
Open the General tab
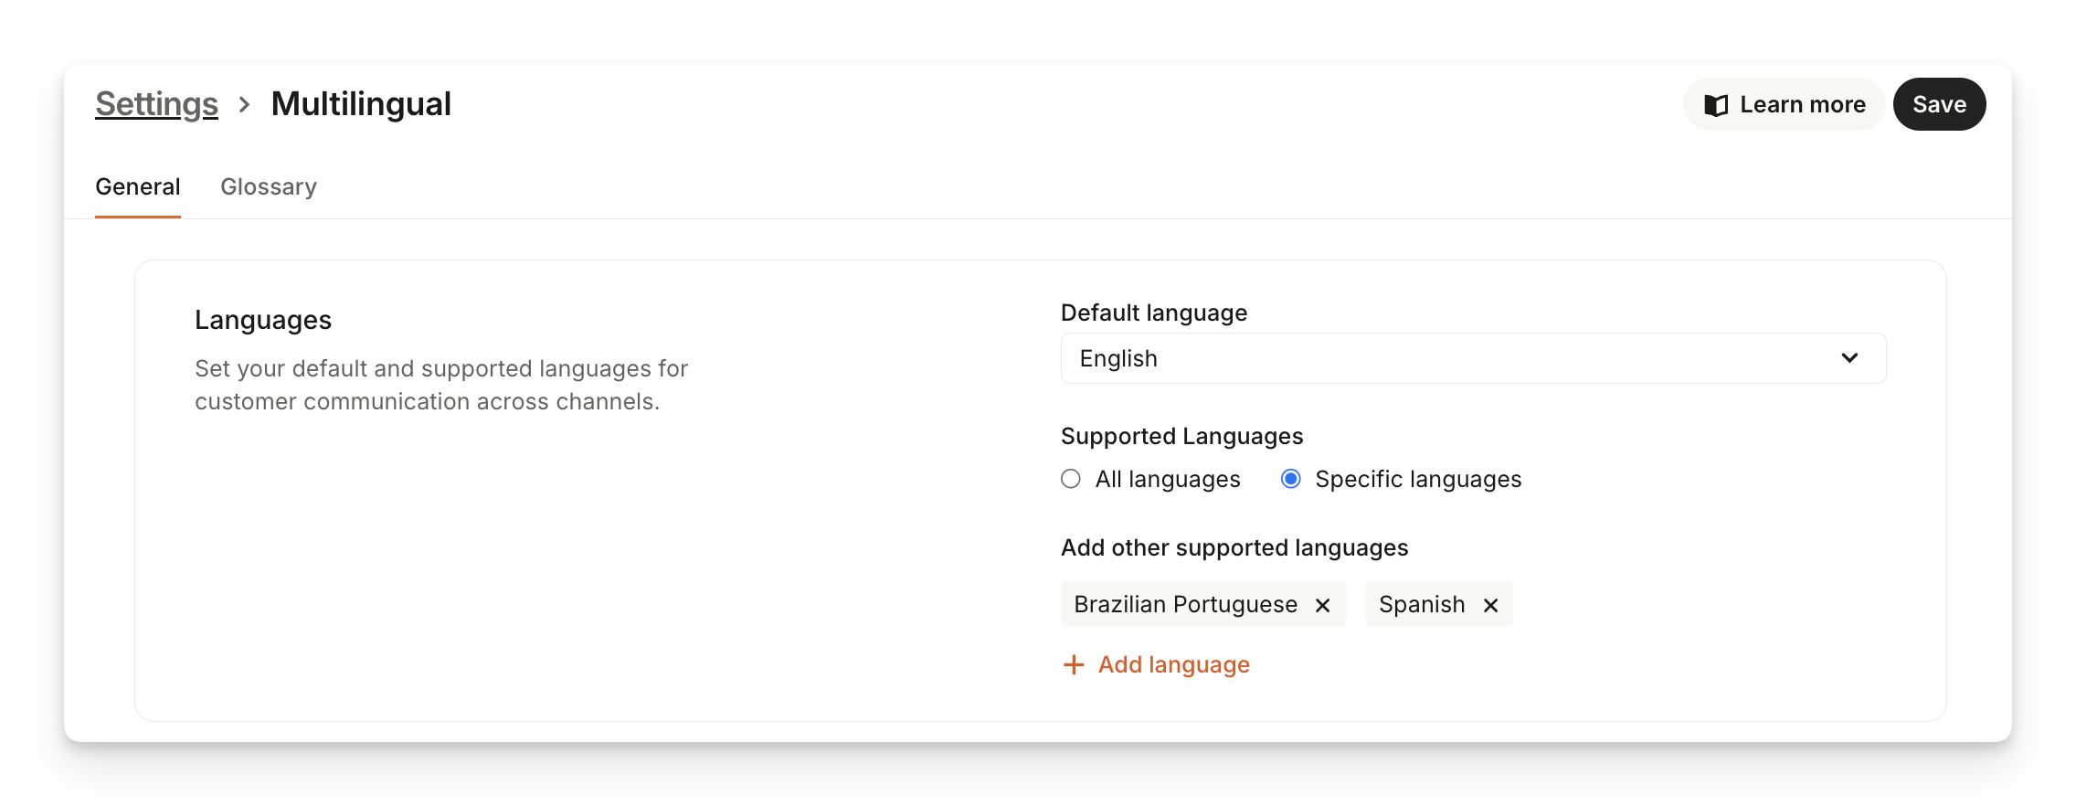click(x=138, y=186)
